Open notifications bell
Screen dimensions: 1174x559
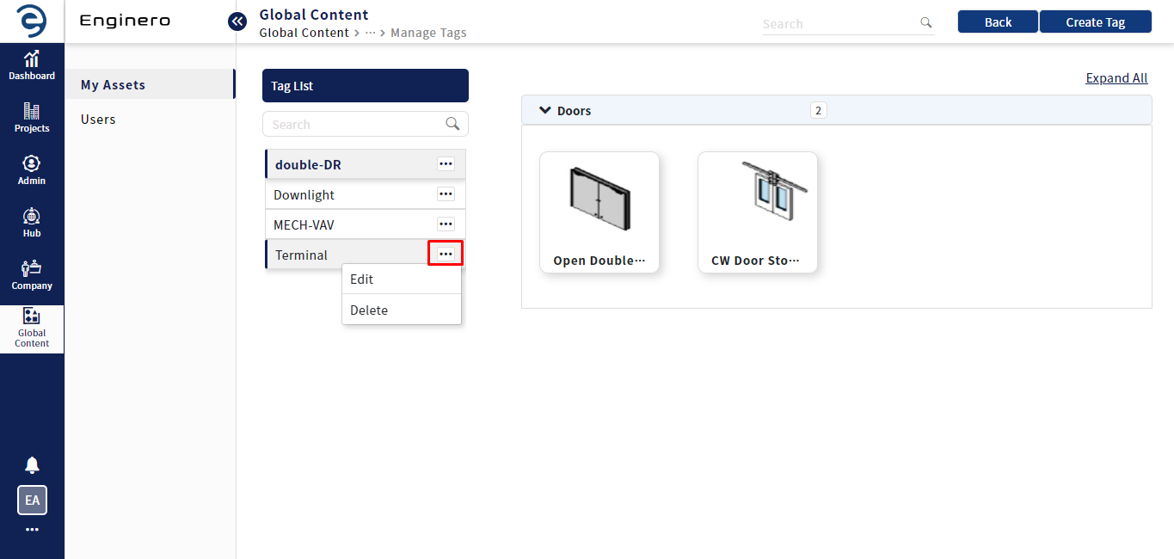[x=32, y=465]
